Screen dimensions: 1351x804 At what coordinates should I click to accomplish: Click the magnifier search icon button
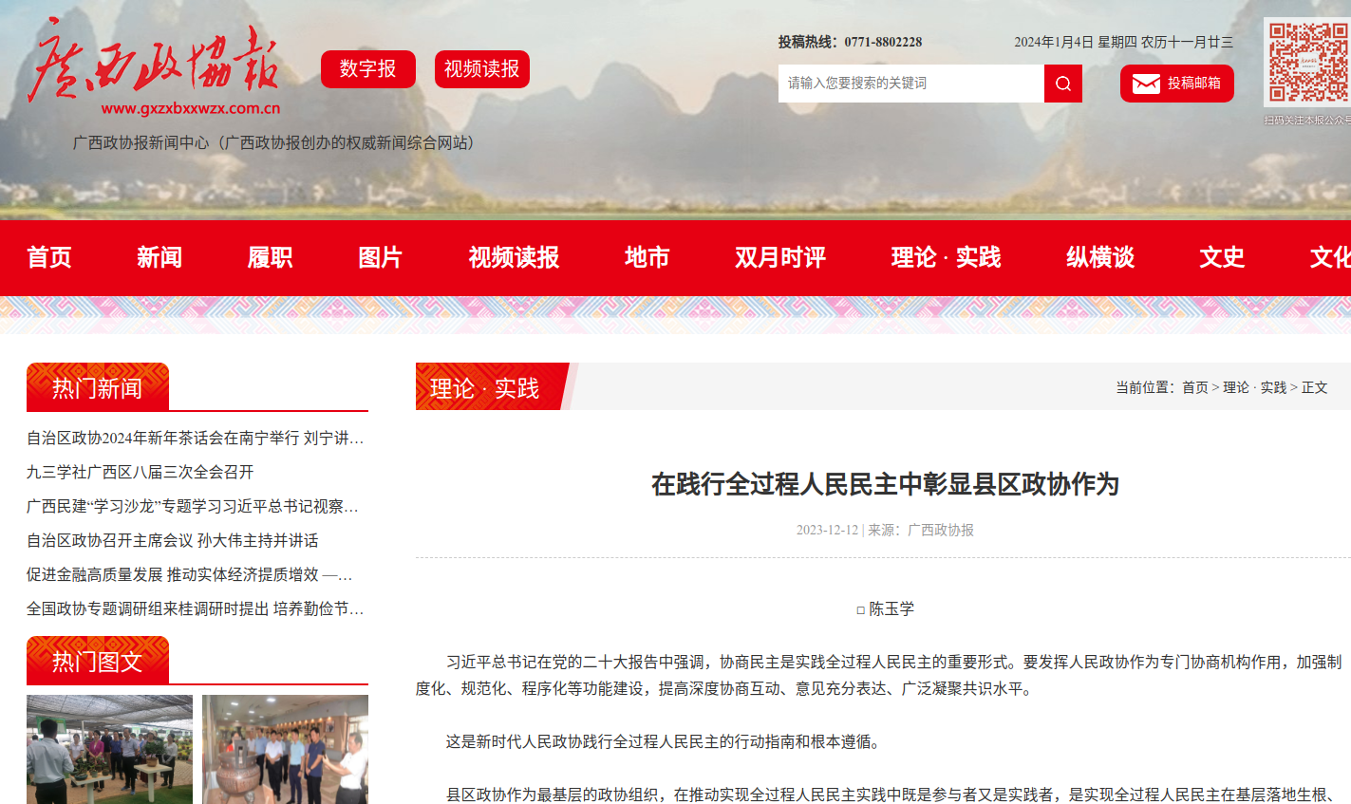[x=1062, y=84]
